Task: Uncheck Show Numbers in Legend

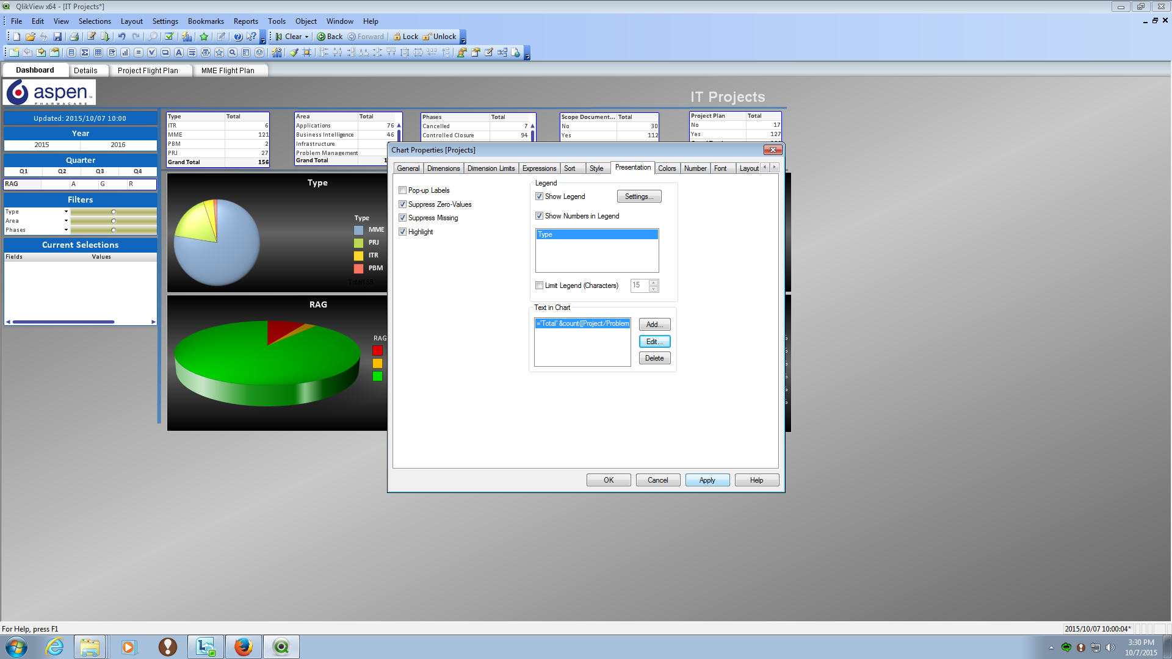Action: (x=540, y=216)
